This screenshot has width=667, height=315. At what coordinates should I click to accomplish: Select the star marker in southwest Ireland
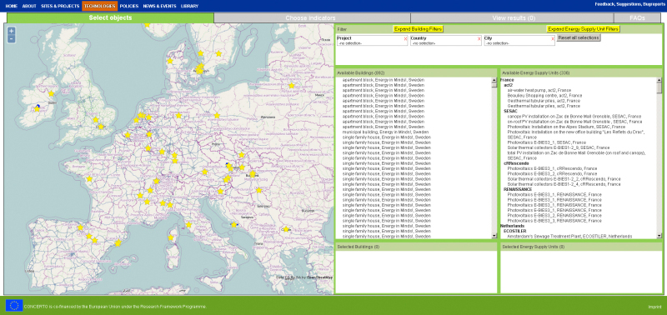37,109
